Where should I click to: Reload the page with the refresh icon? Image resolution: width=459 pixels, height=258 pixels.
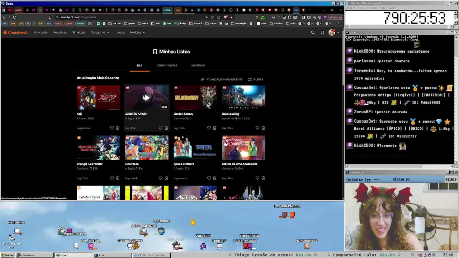(x=15, y=17)
